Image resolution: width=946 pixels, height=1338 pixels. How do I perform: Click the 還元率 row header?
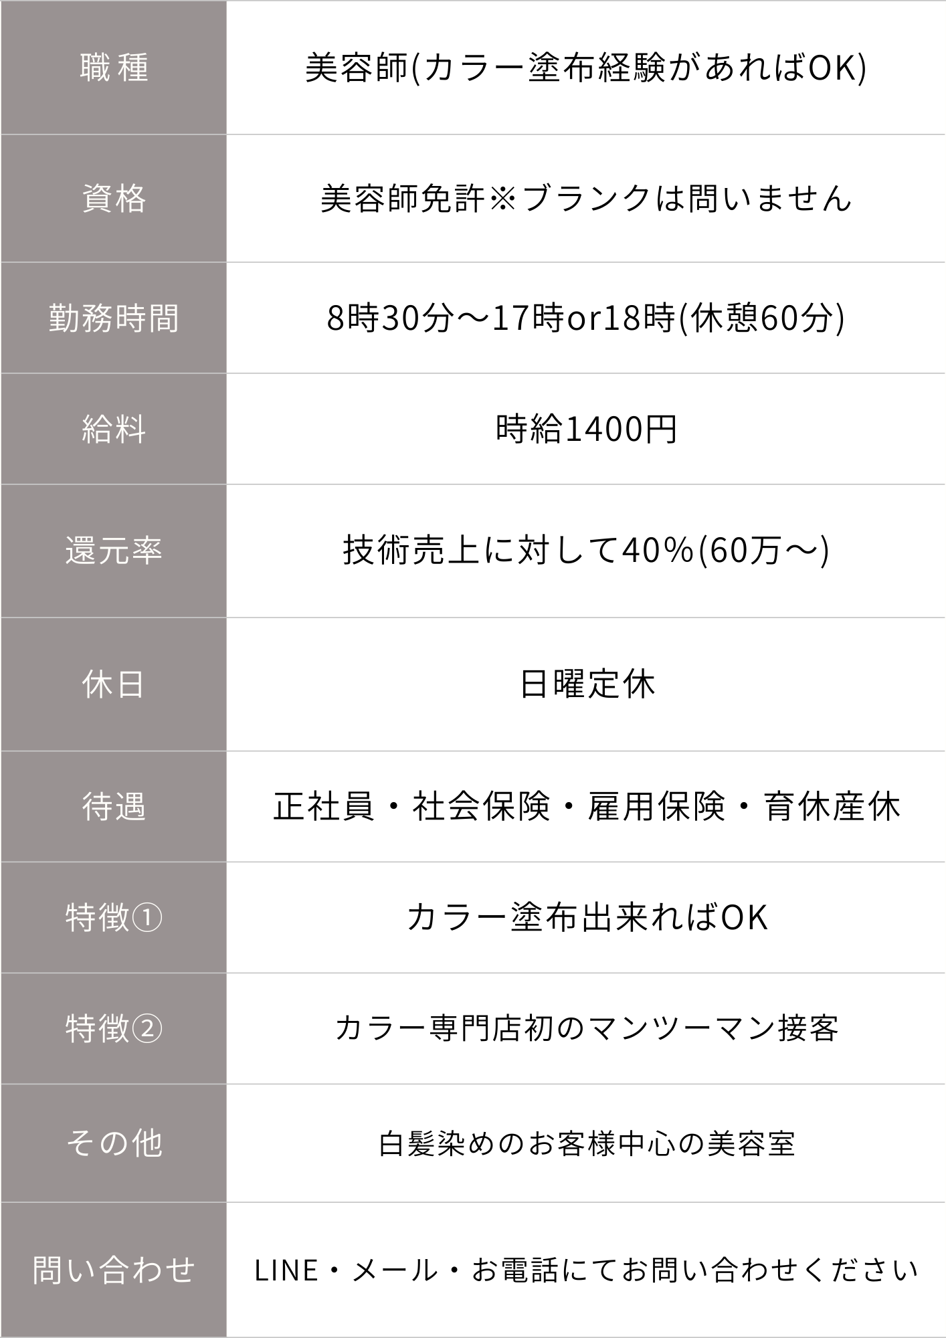click(113, 551)
